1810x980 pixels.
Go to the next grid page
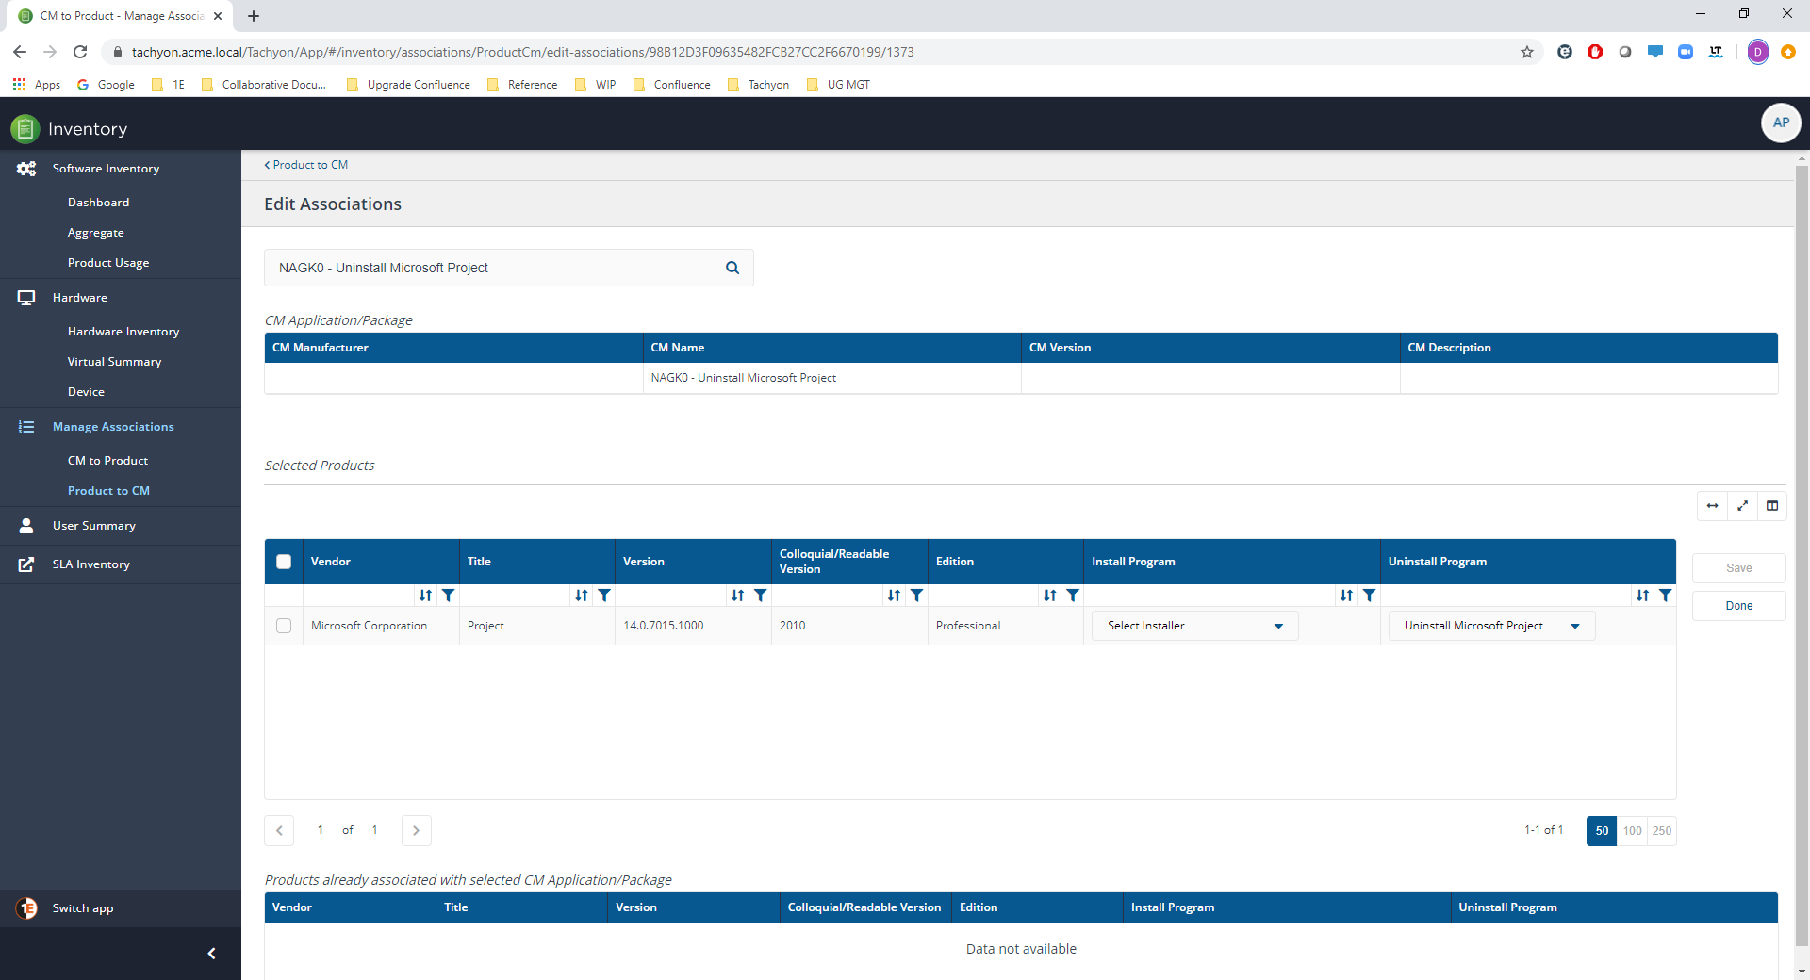pyautogui.click(x=416, y=830)
